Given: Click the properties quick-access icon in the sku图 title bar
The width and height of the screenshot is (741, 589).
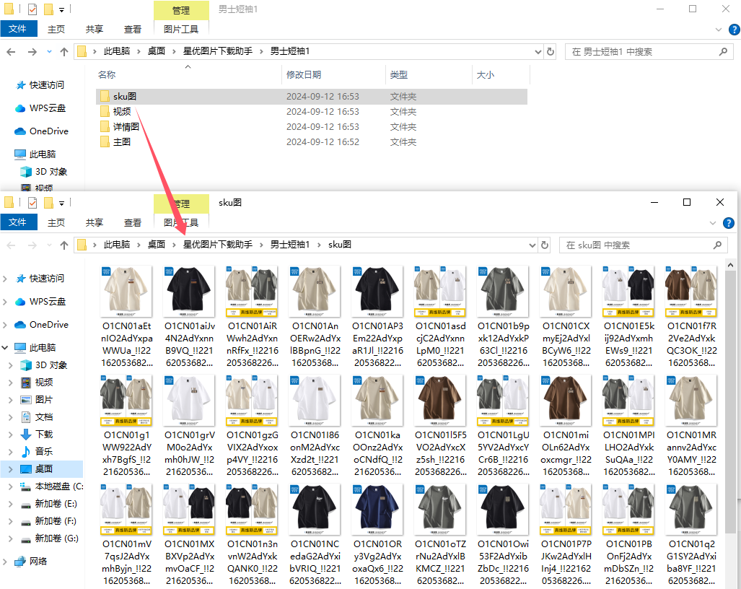Looking at the screenshot, I should pos(32,203).
